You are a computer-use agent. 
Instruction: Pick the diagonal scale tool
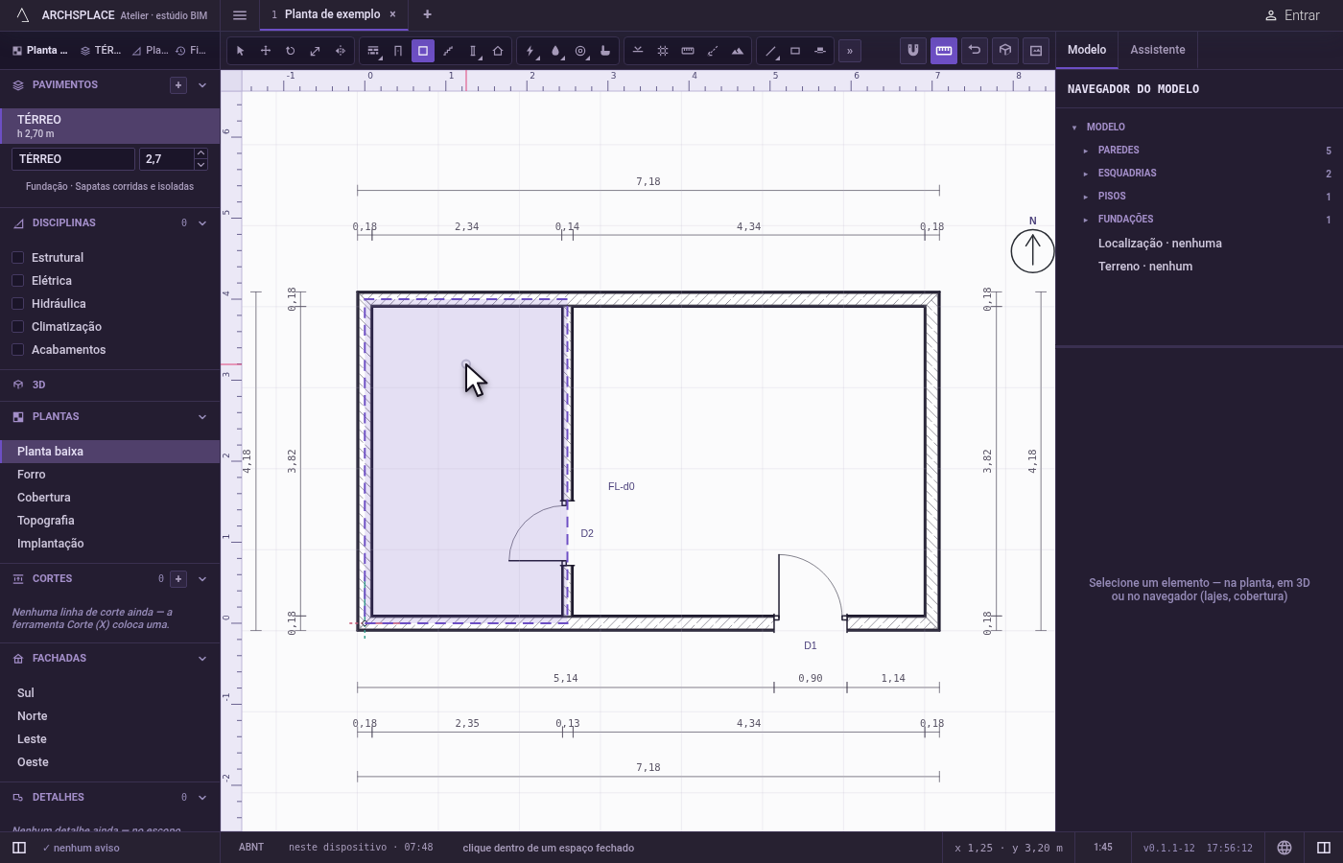coord(316,51)
